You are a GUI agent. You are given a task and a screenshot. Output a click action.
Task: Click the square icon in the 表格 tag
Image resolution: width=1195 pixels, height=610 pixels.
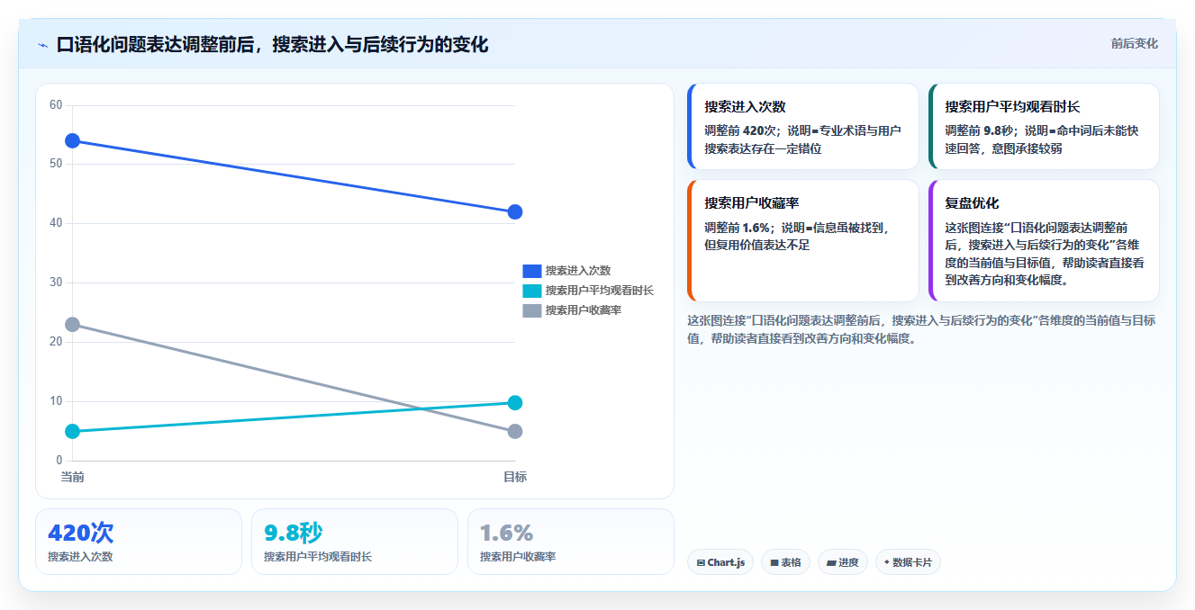pos(774,563)
